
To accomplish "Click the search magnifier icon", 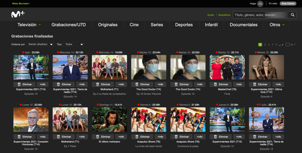I will 292,15.
